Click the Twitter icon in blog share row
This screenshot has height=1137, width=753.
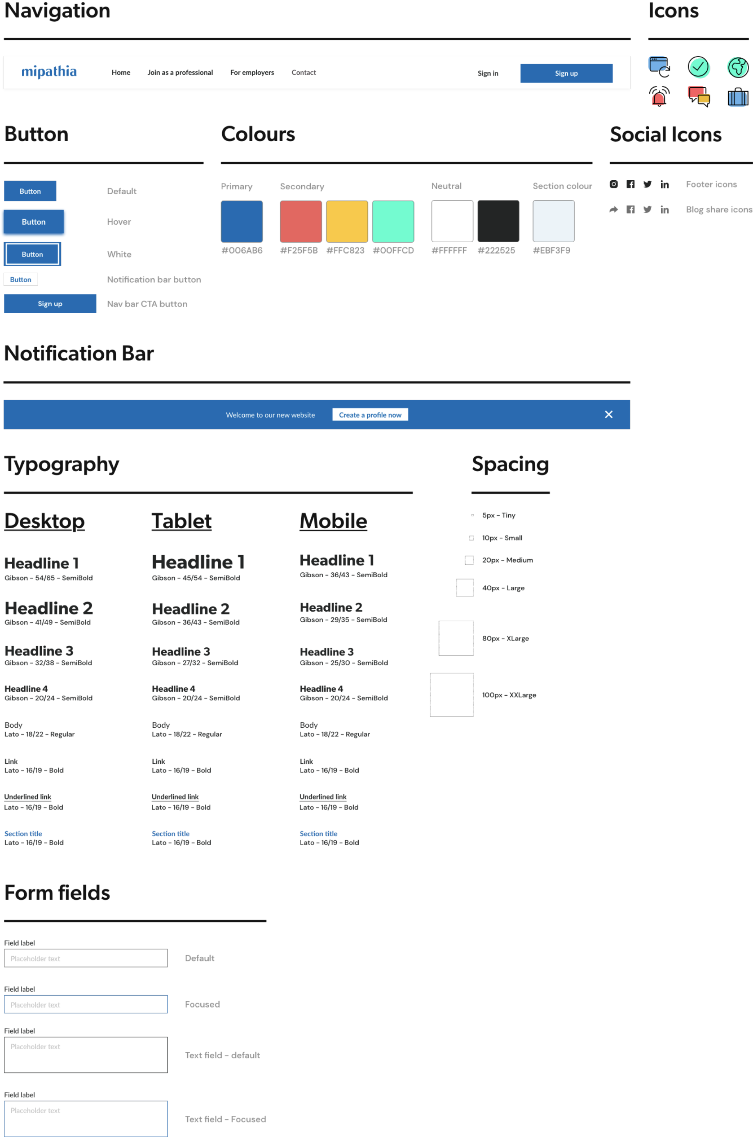647,209
